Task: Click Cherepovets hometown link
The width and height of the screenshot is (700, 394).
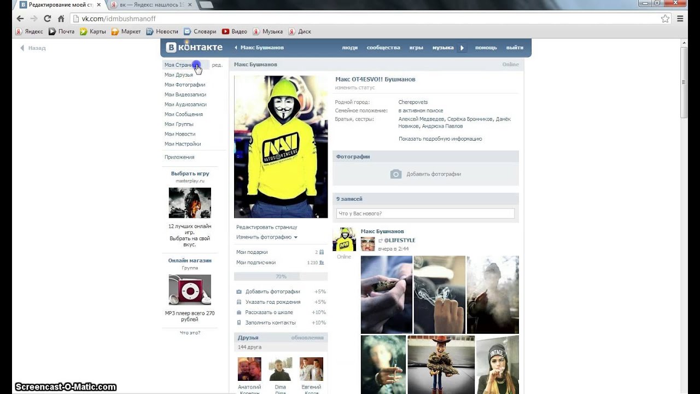Action: click(x=413, y=102)
